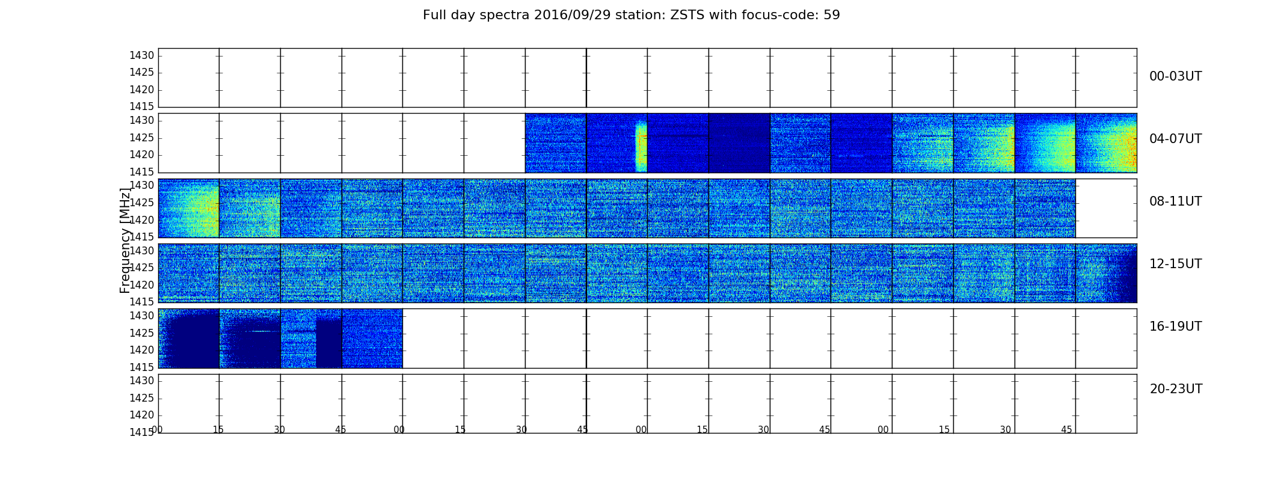
Task: Select the "12-15UT" row label
Action: tap(1175, 264)
